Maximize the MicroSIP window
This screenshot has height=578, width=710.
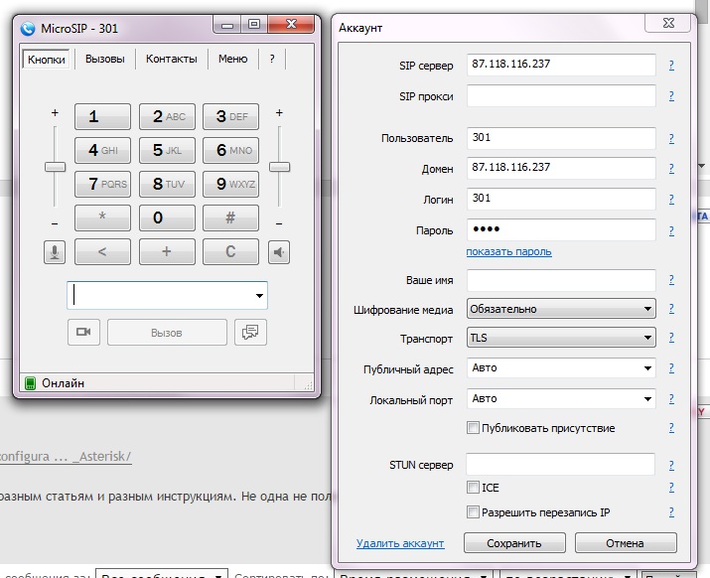coord(254,25)
